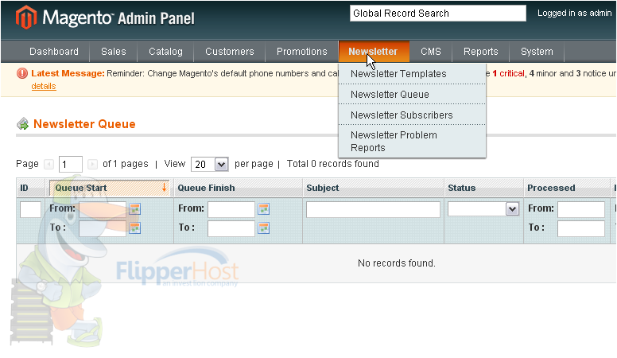Open Queue Finish From calendar picker
The image size is (617, 358).
[264, 209]
